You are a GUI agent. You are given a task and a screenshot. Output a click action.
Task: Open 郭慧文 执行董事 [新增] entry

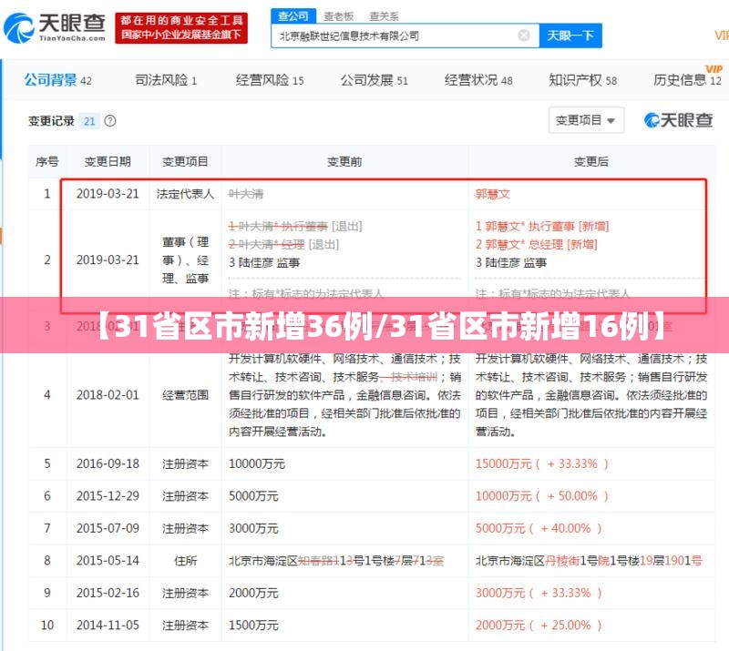[x=542, y=227]
